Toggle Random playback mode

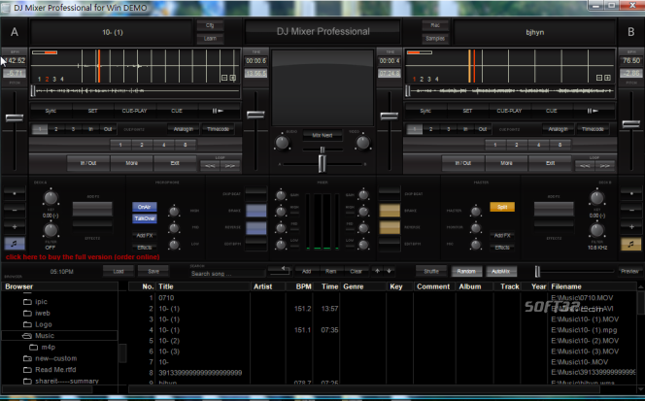tap(466, 271)
